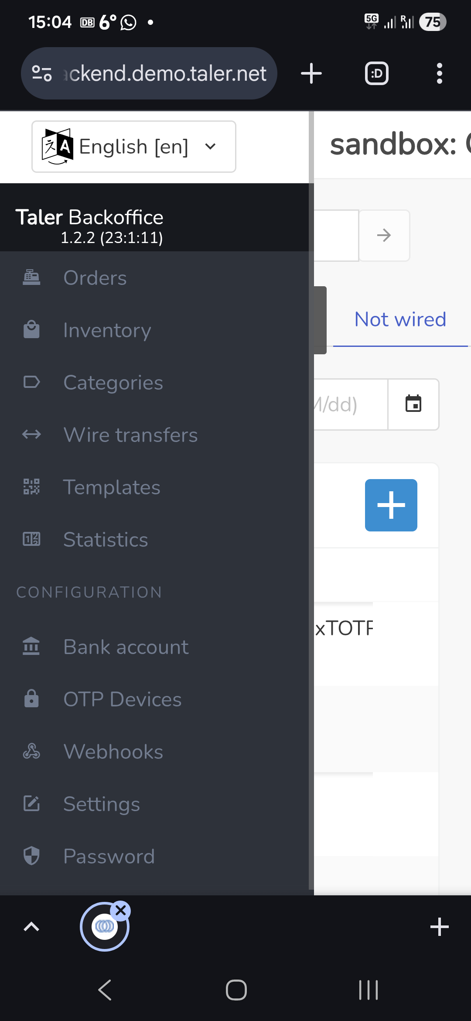The width and height of the screenshot is (471, 1021).
Task: Click the OTP Devices lock icon
Action: pyautogui.click(x=31, y=699)
